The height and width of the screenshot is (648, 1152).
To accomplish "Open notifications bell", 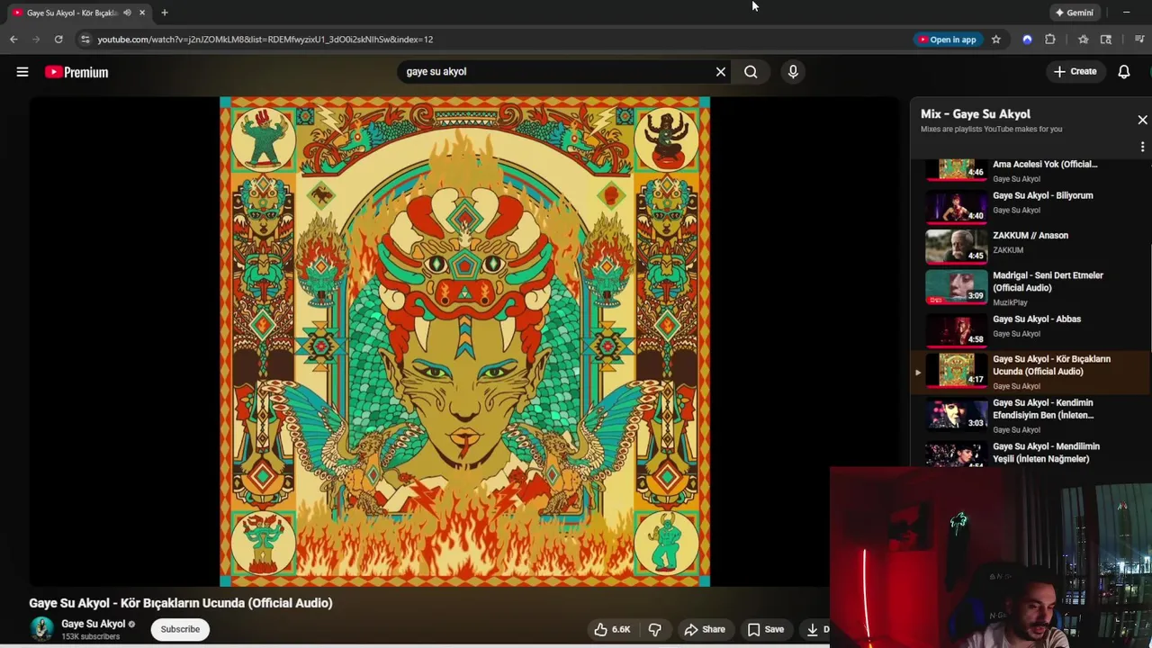I will click(1124, 72).
